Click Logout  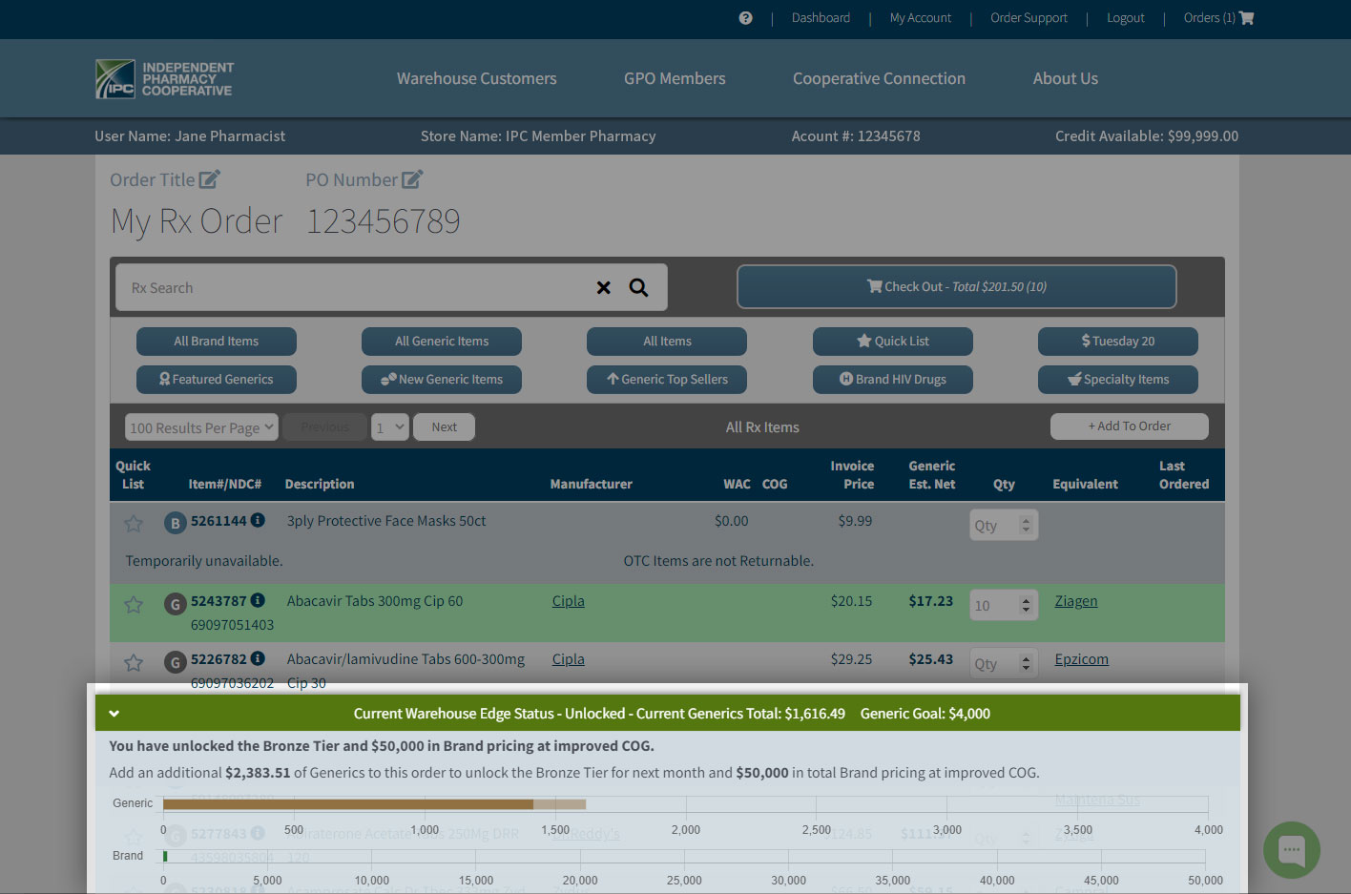1125,18
